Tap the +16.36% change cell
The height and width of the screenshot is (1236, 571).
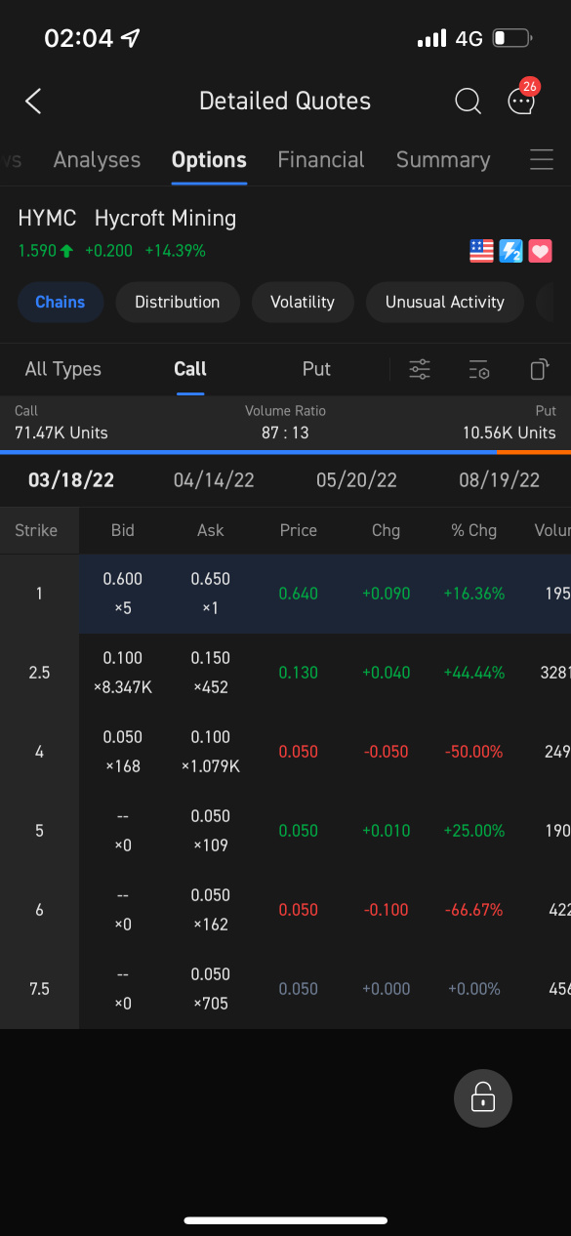coord(474,594)
